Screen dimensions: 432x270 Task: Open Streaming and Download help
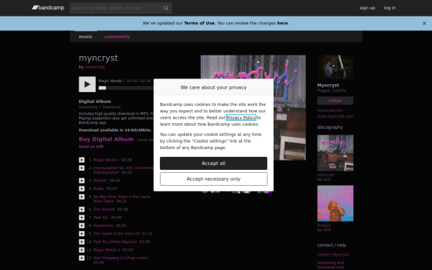[x=330, y=265]
